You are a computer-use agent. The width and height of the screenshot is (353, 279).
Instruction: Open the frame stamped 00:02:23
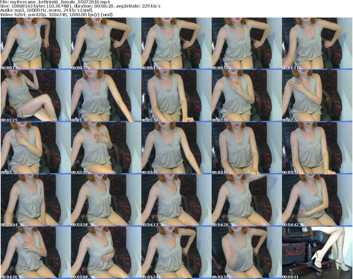[317, 96]
